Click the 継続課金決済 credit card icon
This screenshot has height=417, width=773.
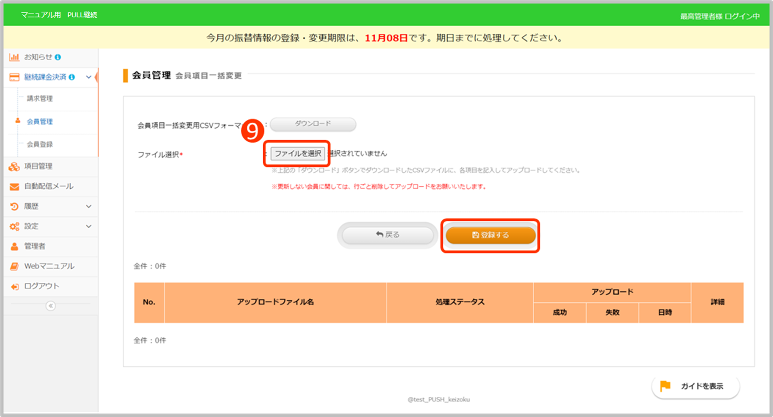(x=14, y=77)
